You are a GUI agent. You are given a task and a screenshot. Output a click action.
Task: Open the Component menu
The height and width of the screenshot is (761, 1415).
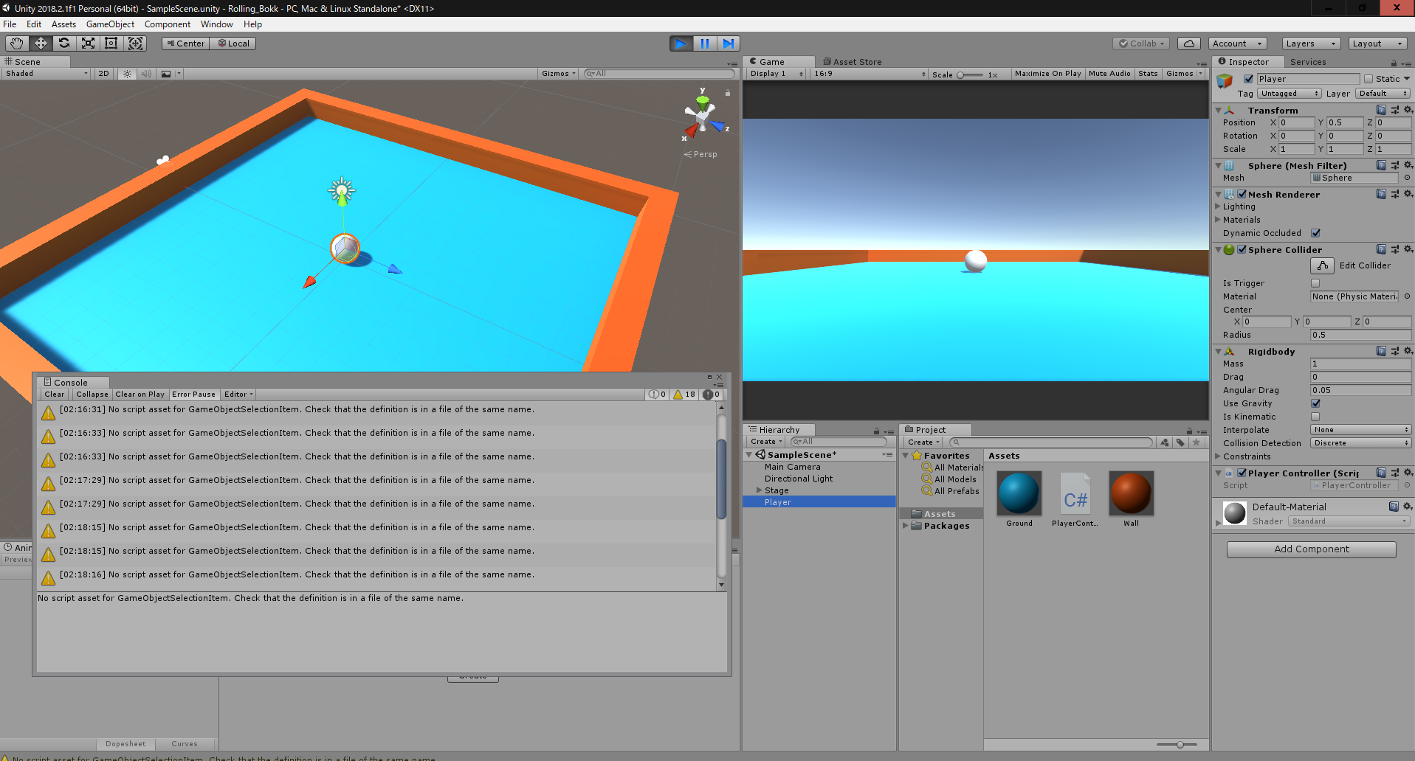coord(168,24)
